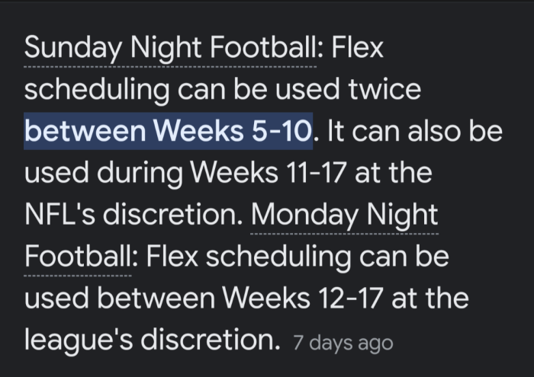Click the highlighted between Weeks 5-10 text

(169, 131)
